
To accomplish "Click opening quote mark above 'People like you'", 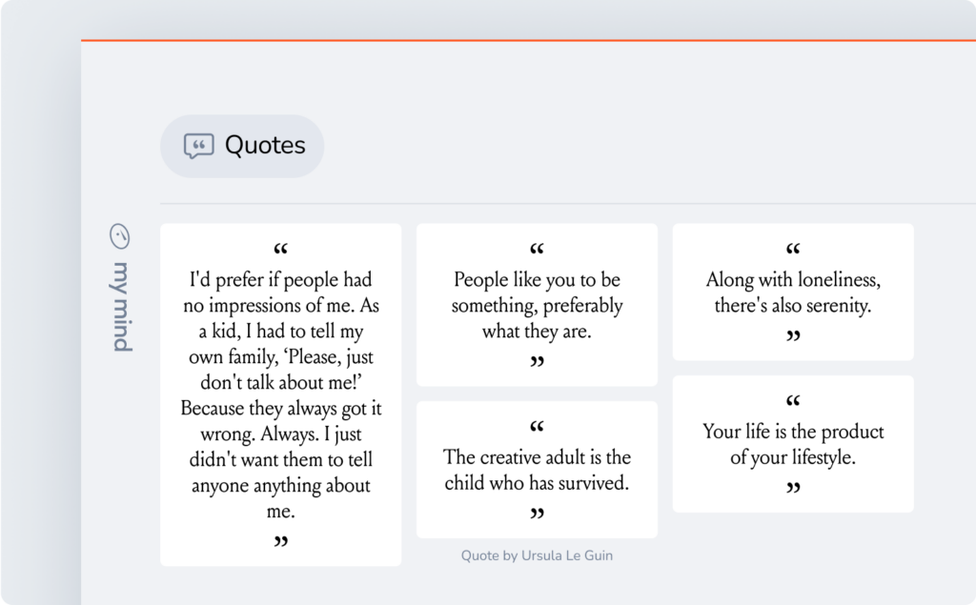I will pyautogui.click(x=537, y=252).
